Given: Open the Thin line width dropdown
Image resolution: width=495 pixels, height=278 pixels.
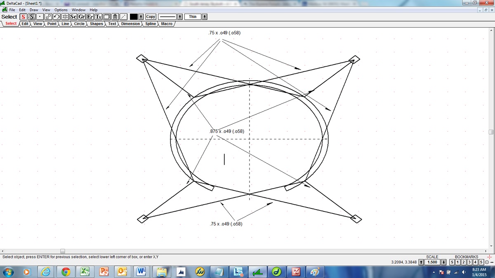Looking at the screenshot, I should 205,17.
